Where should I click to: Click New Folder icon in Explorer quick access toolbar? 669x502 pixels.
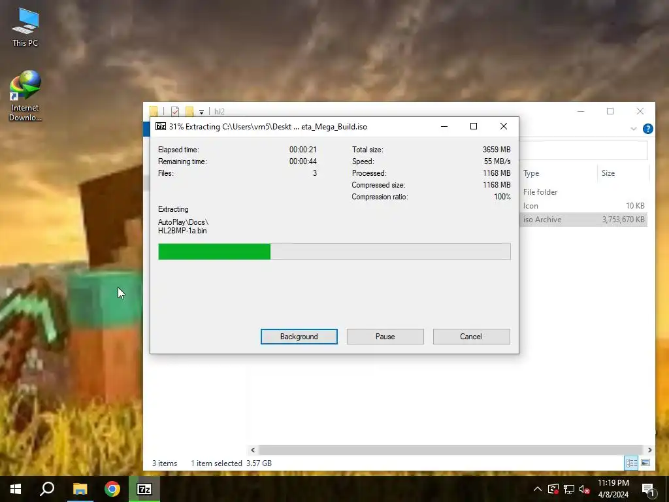(189, 111)
